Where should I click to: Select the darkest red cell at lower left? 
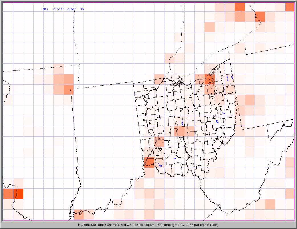point(18,194)
